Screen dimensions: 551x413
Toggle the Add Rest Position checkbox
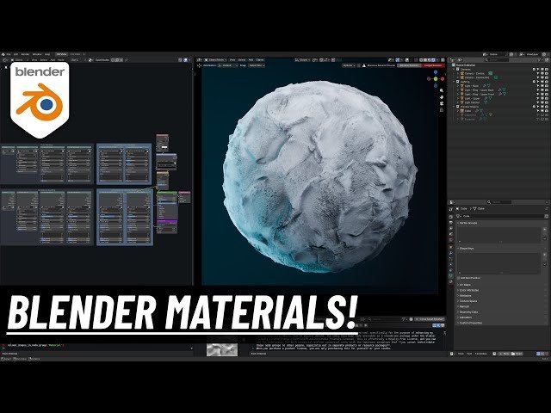460,279
